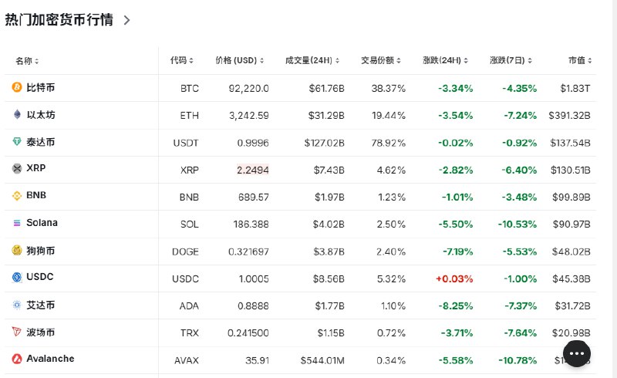This screenshot has width=617, height=378.
Task: Sort the table by 代码 column
Action: tap(181, 60)
